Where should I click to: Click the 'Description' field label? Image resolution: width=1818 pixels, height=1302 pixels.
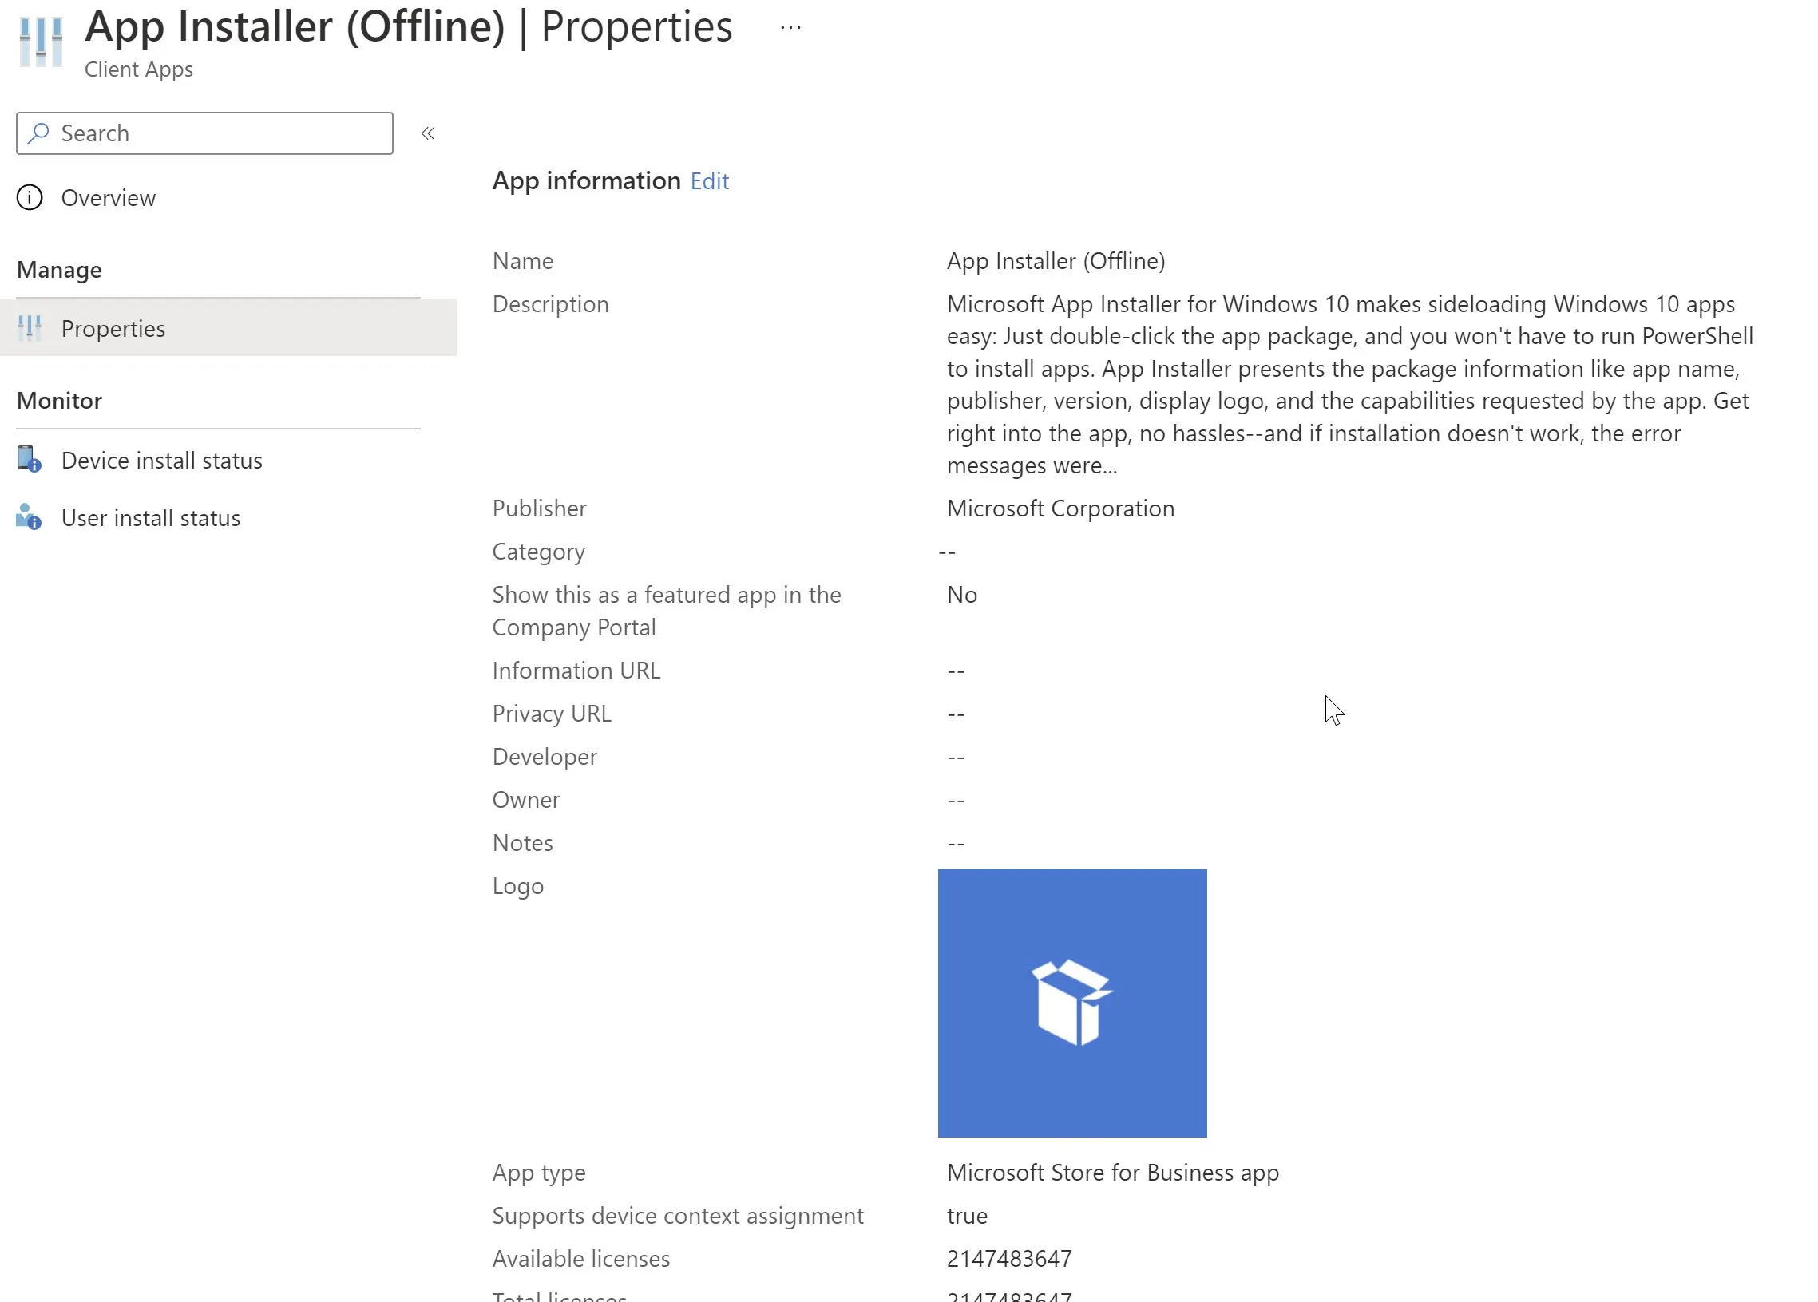pyautogui.click(x=550, y=304)
